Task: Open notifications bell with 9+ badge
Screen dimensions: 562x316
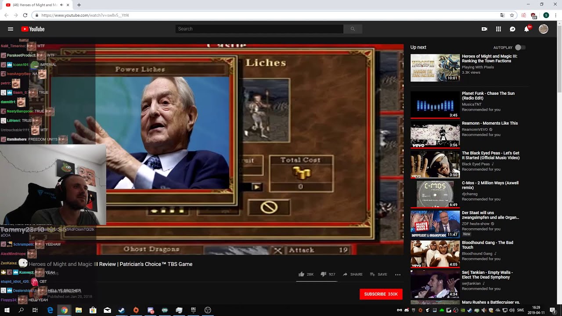Action: (x=527, y=29)
